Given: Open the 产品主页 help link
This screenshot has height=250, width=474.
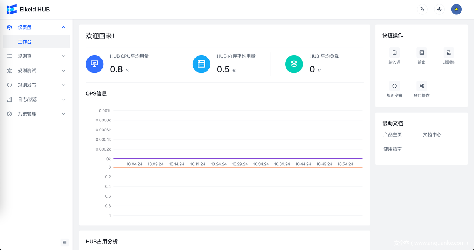Looking at the screenshot, I should click(x=393, y=135).
